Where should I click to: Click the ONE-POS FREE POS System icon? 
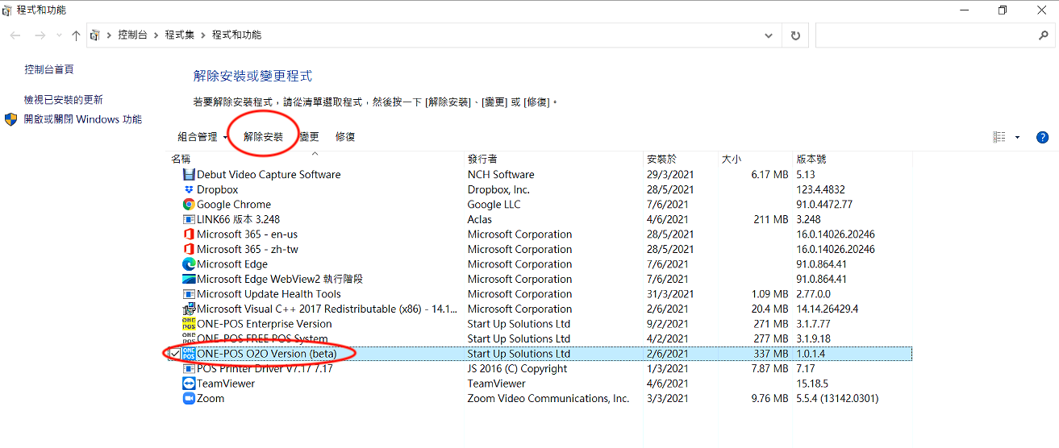point(189,338)
